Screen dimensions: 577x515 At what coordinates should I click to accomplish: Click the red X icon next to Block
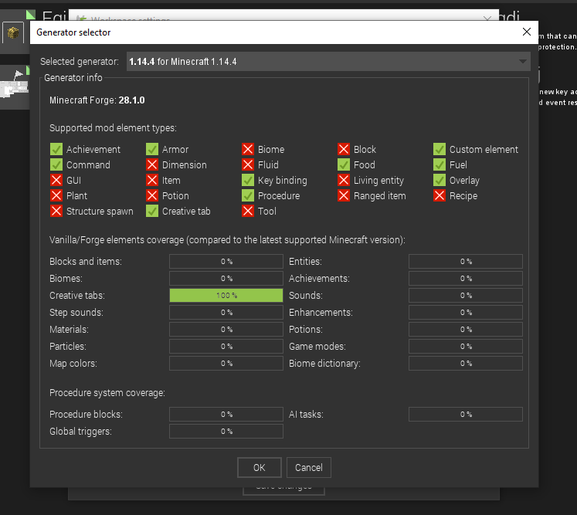pos(344,149)
